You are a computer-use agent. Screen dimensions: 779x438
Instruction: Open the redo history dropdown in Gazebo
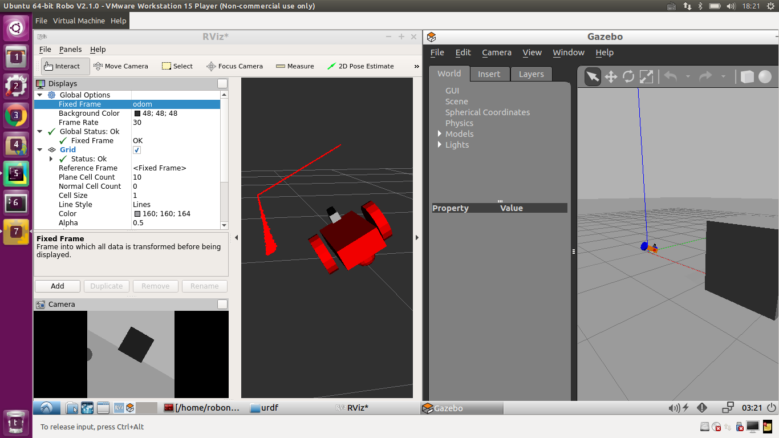723,76
